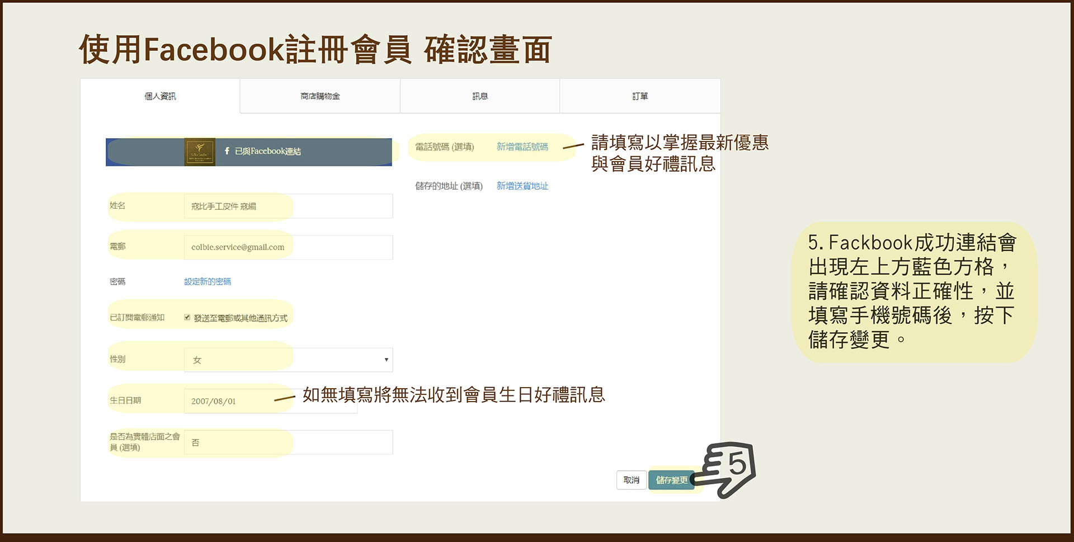Click the 儲存變更 save button
This screenshot has height=542, width=1074.
tap(671, 480)
